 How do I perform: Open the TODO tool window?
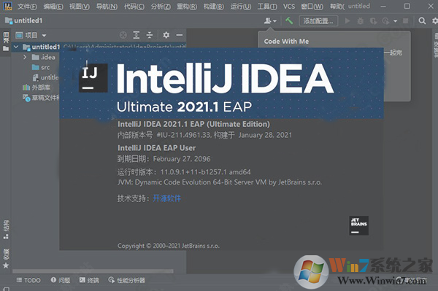[x=28, y=280]
